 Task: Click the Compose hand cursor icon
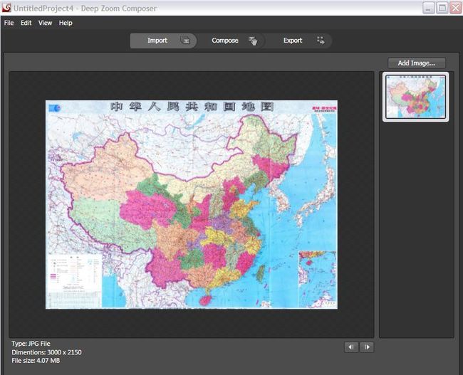point(253,41)
